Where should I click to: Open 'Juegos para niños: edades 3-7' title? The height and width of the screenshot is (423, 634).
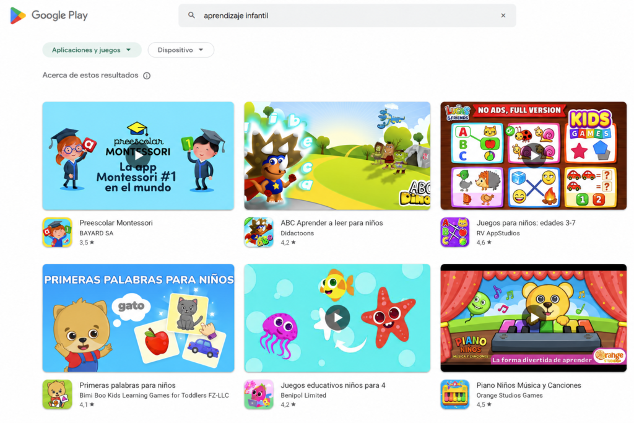click(x=526, y=223)
